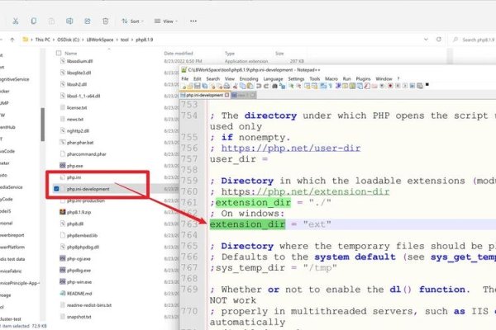Click Undo arrow in Notepad++ toolbar

(259, 86)
